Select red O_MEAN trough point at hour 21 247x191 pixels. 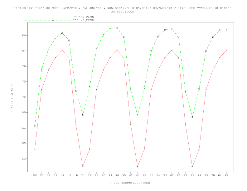[83, 166]
